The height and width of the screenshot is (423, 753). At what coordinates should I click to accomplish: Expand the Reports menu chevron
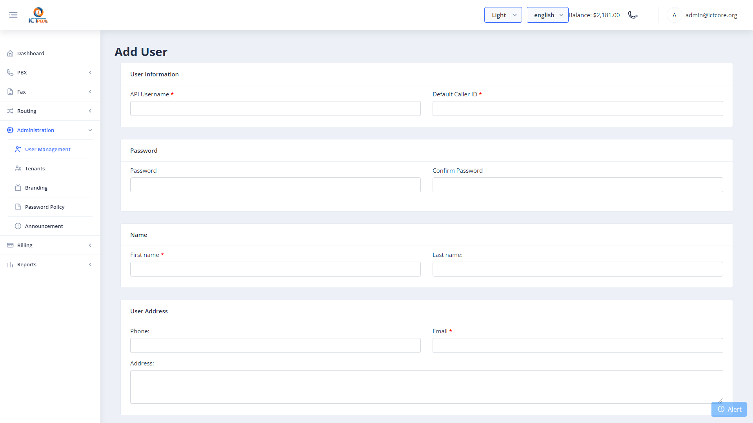click(90, 264)
